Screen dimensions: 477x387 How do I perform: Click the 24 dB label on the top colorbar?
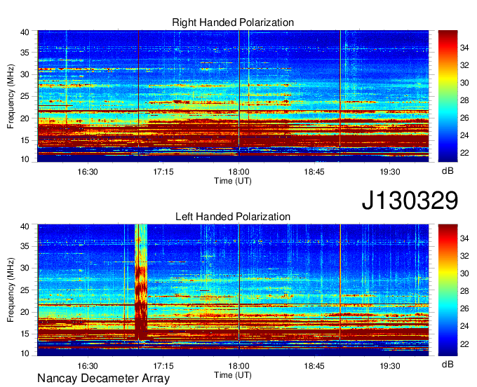click(464, 135)
